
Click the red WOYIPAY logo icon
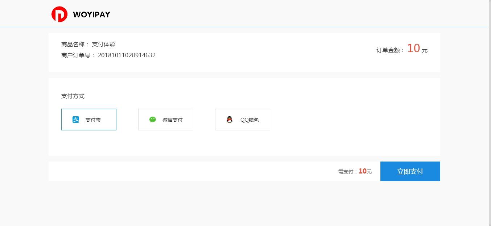pos(59,14)
